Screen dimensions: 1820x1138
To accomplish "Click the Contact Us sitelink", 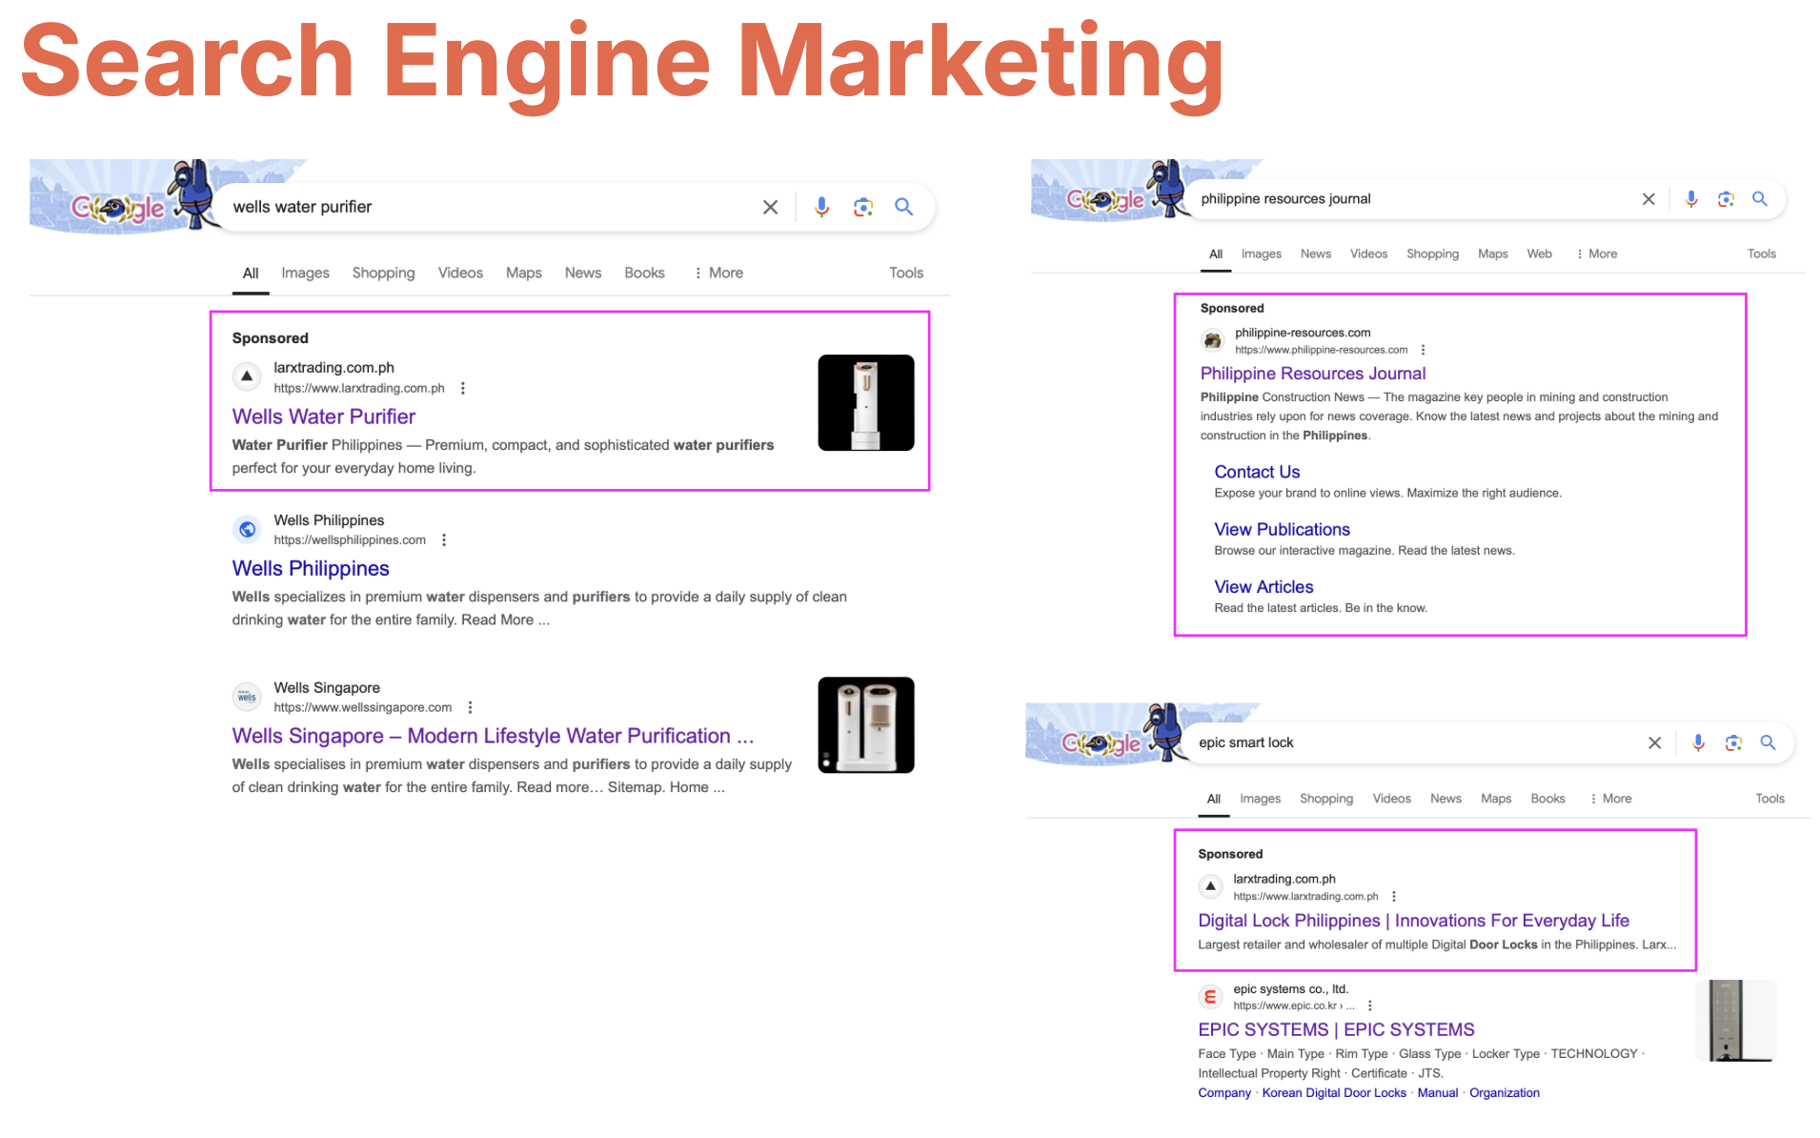I will [x=1257, y=472].
